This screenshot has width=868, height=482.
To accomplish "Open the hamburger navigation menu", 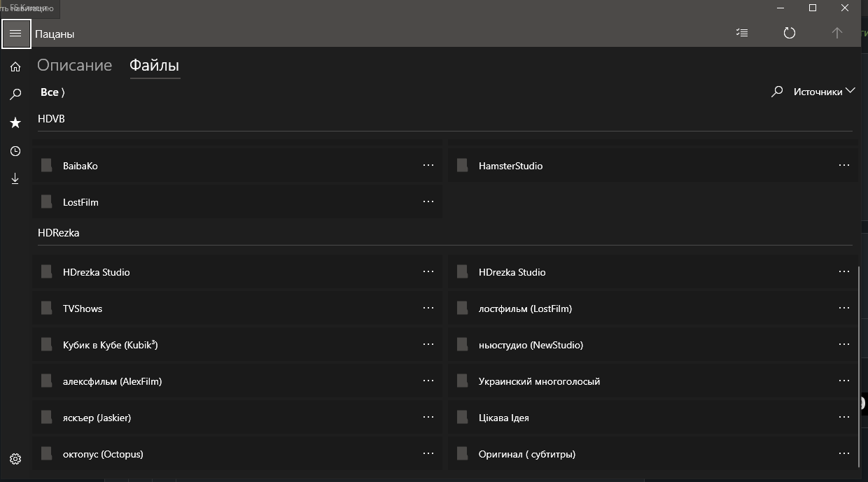I will [15, 34].
